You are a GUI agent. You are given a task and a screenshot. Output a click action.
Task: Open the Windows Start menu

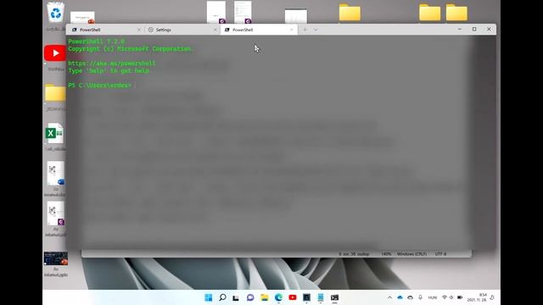(209, 297)
